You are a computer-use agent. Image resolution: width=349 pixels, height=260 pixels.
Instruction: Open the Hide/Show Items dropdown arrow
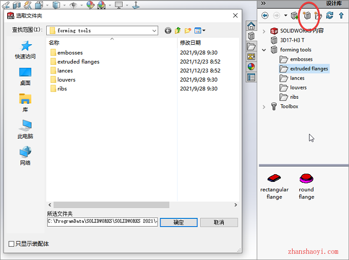point(82,5)
